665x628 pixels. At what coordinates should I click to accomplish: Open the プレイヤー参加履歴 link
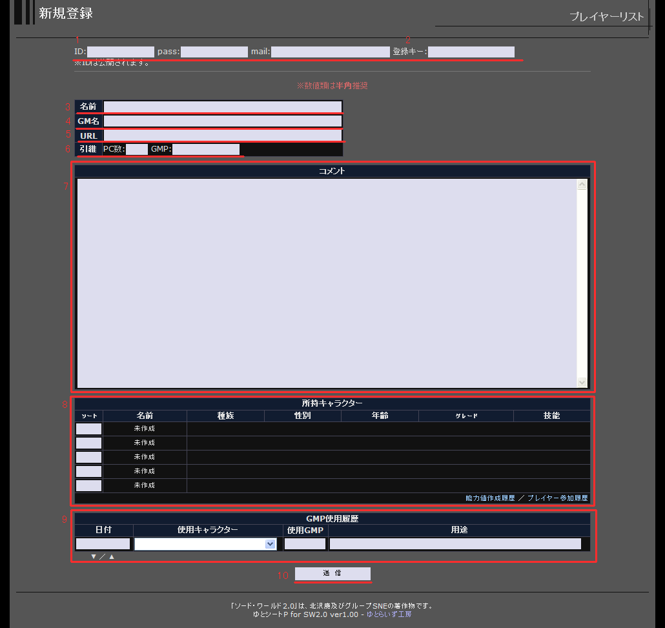coord(557,498)
